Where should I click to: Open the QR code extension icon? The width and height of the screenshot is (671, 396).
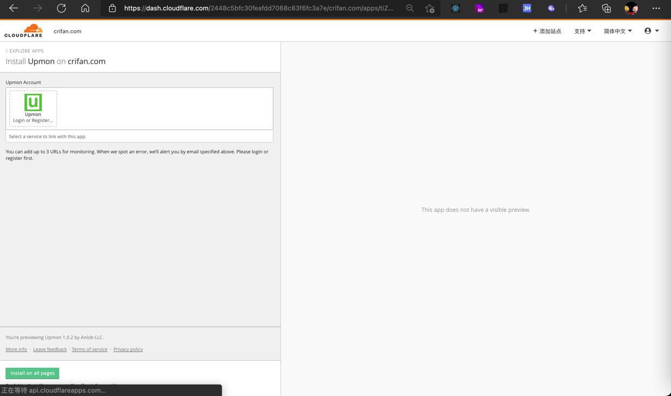tap(503, 8)
